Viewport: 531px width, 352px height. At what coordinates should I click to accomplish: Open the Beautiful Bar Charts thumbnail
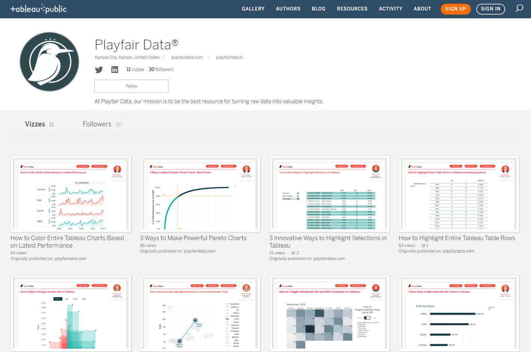(x=459, y=313)
